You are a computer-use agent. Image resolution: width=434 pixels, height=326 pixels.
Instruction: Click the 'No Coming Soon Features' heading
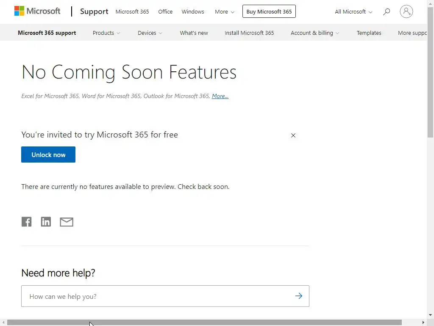[x=129, y=72]
